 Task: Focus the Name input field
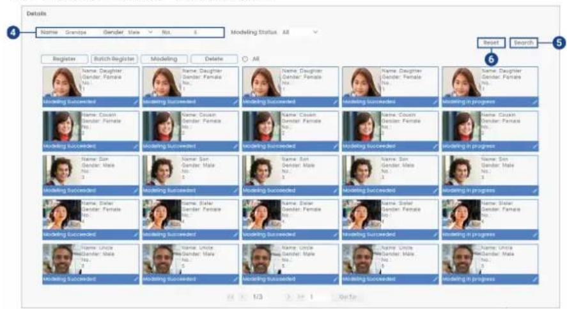pyautogui.click(x=81, y=32)
